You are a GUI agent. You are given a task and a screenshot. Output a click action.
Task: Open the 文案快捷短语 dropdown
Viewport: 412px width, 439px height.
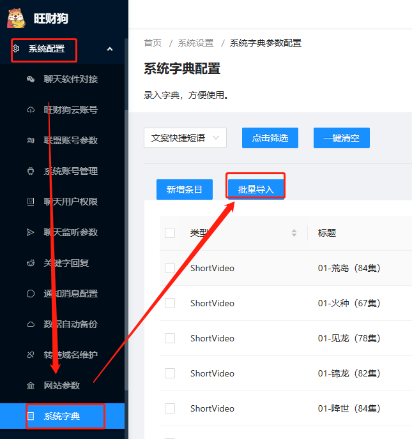pyautogui.click(x=185, y=138)
